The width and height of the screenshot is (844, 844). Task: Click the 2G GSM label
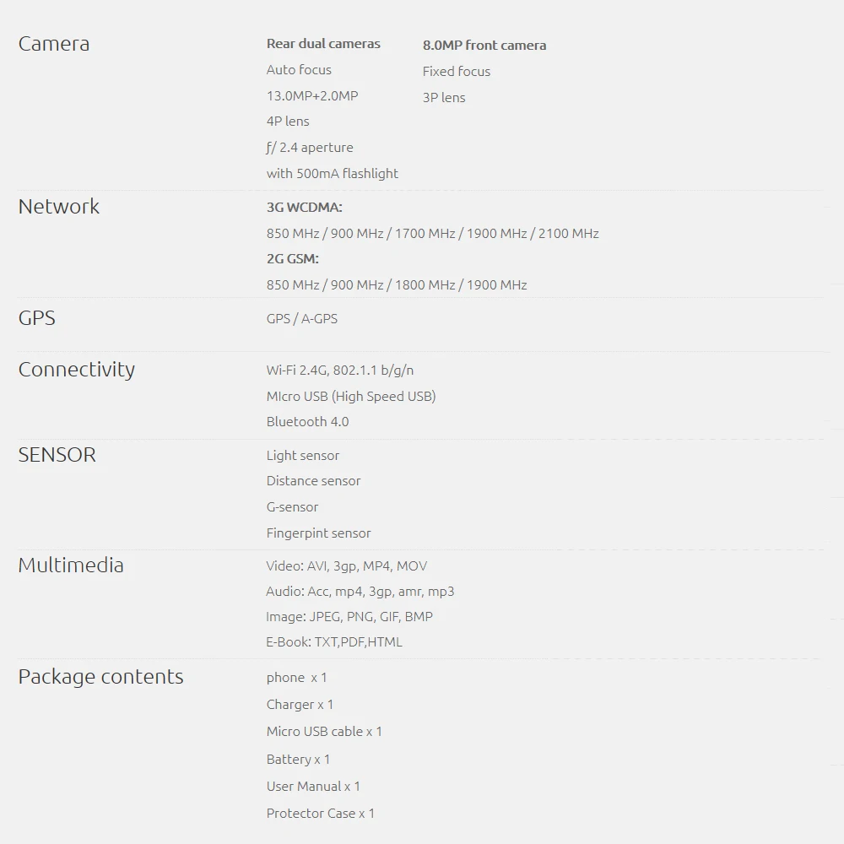(293, 259)
